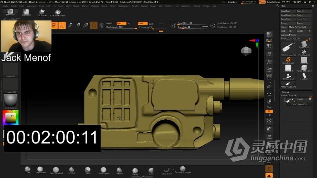Open the Zplugin menu
Screen dimensions: 317x178
(x=197, y=6)
